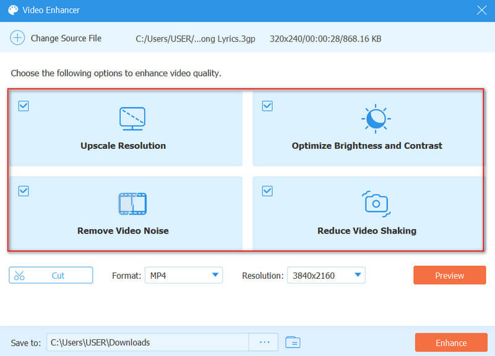The height and width of the screenshot is (356, 495).
Task: Toggle the Remove Video Noise checkbox
Action: tap(24, 191)
